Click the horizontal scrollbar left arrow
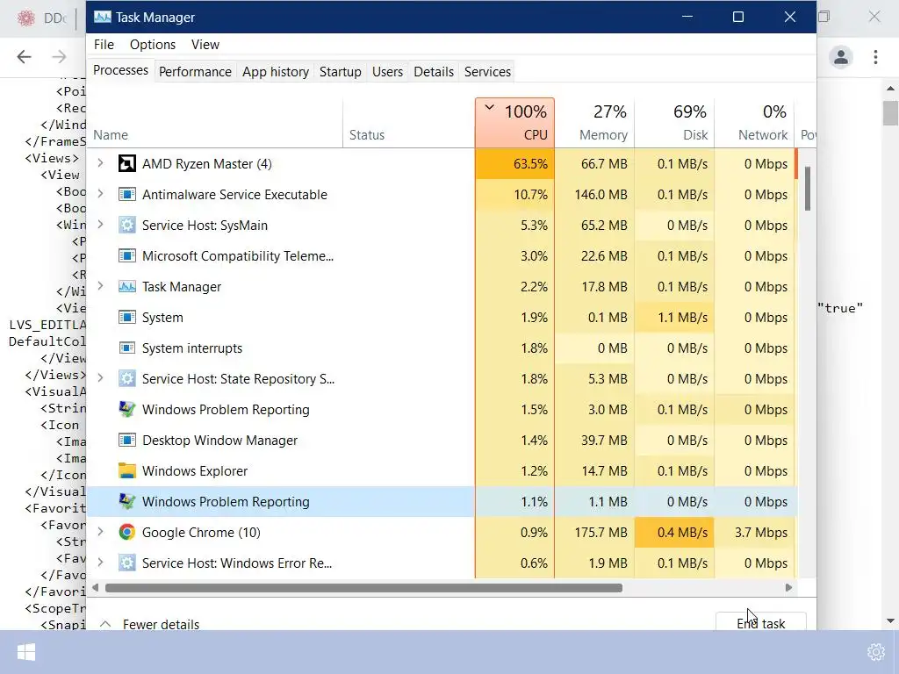 click(95, 588)
